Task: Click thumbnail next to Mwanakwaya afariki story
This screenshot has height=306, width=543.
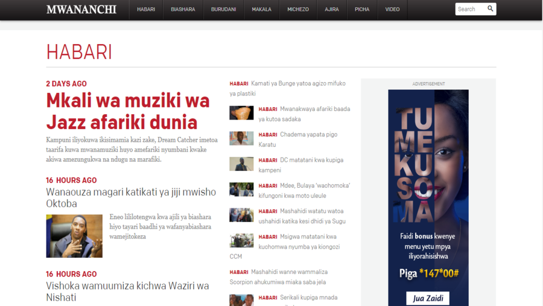Action: coord(241,113)
